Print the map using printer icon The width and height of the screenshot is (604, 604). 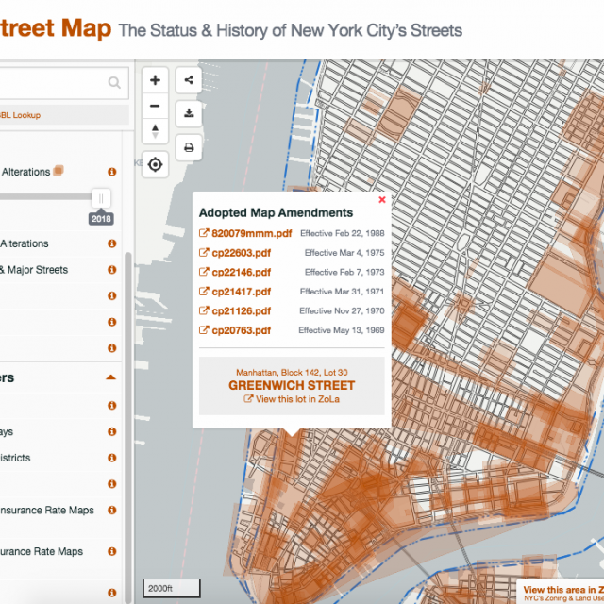point(190,147)
